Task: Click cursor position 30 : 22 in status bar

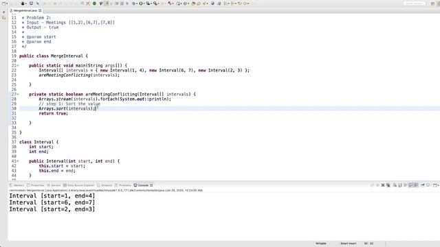Action: coord(368,244)
